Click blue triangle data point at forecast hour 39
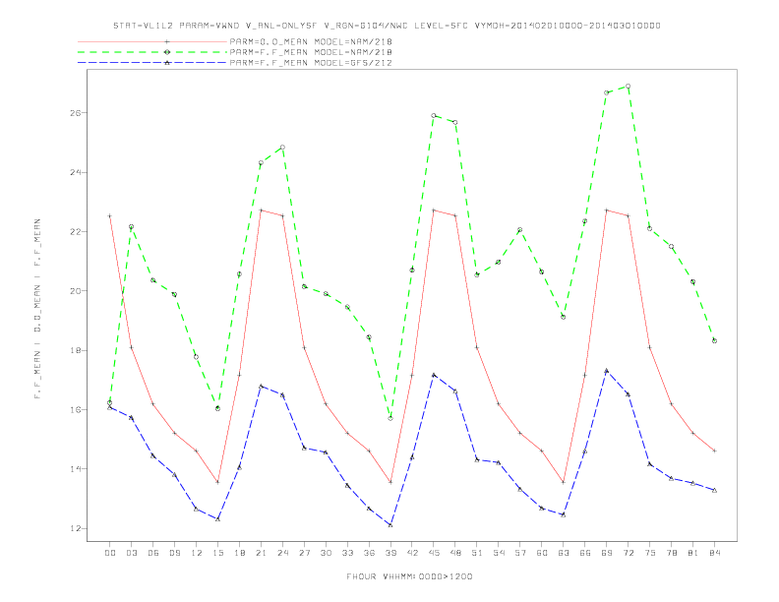 (x=390, y=525)
